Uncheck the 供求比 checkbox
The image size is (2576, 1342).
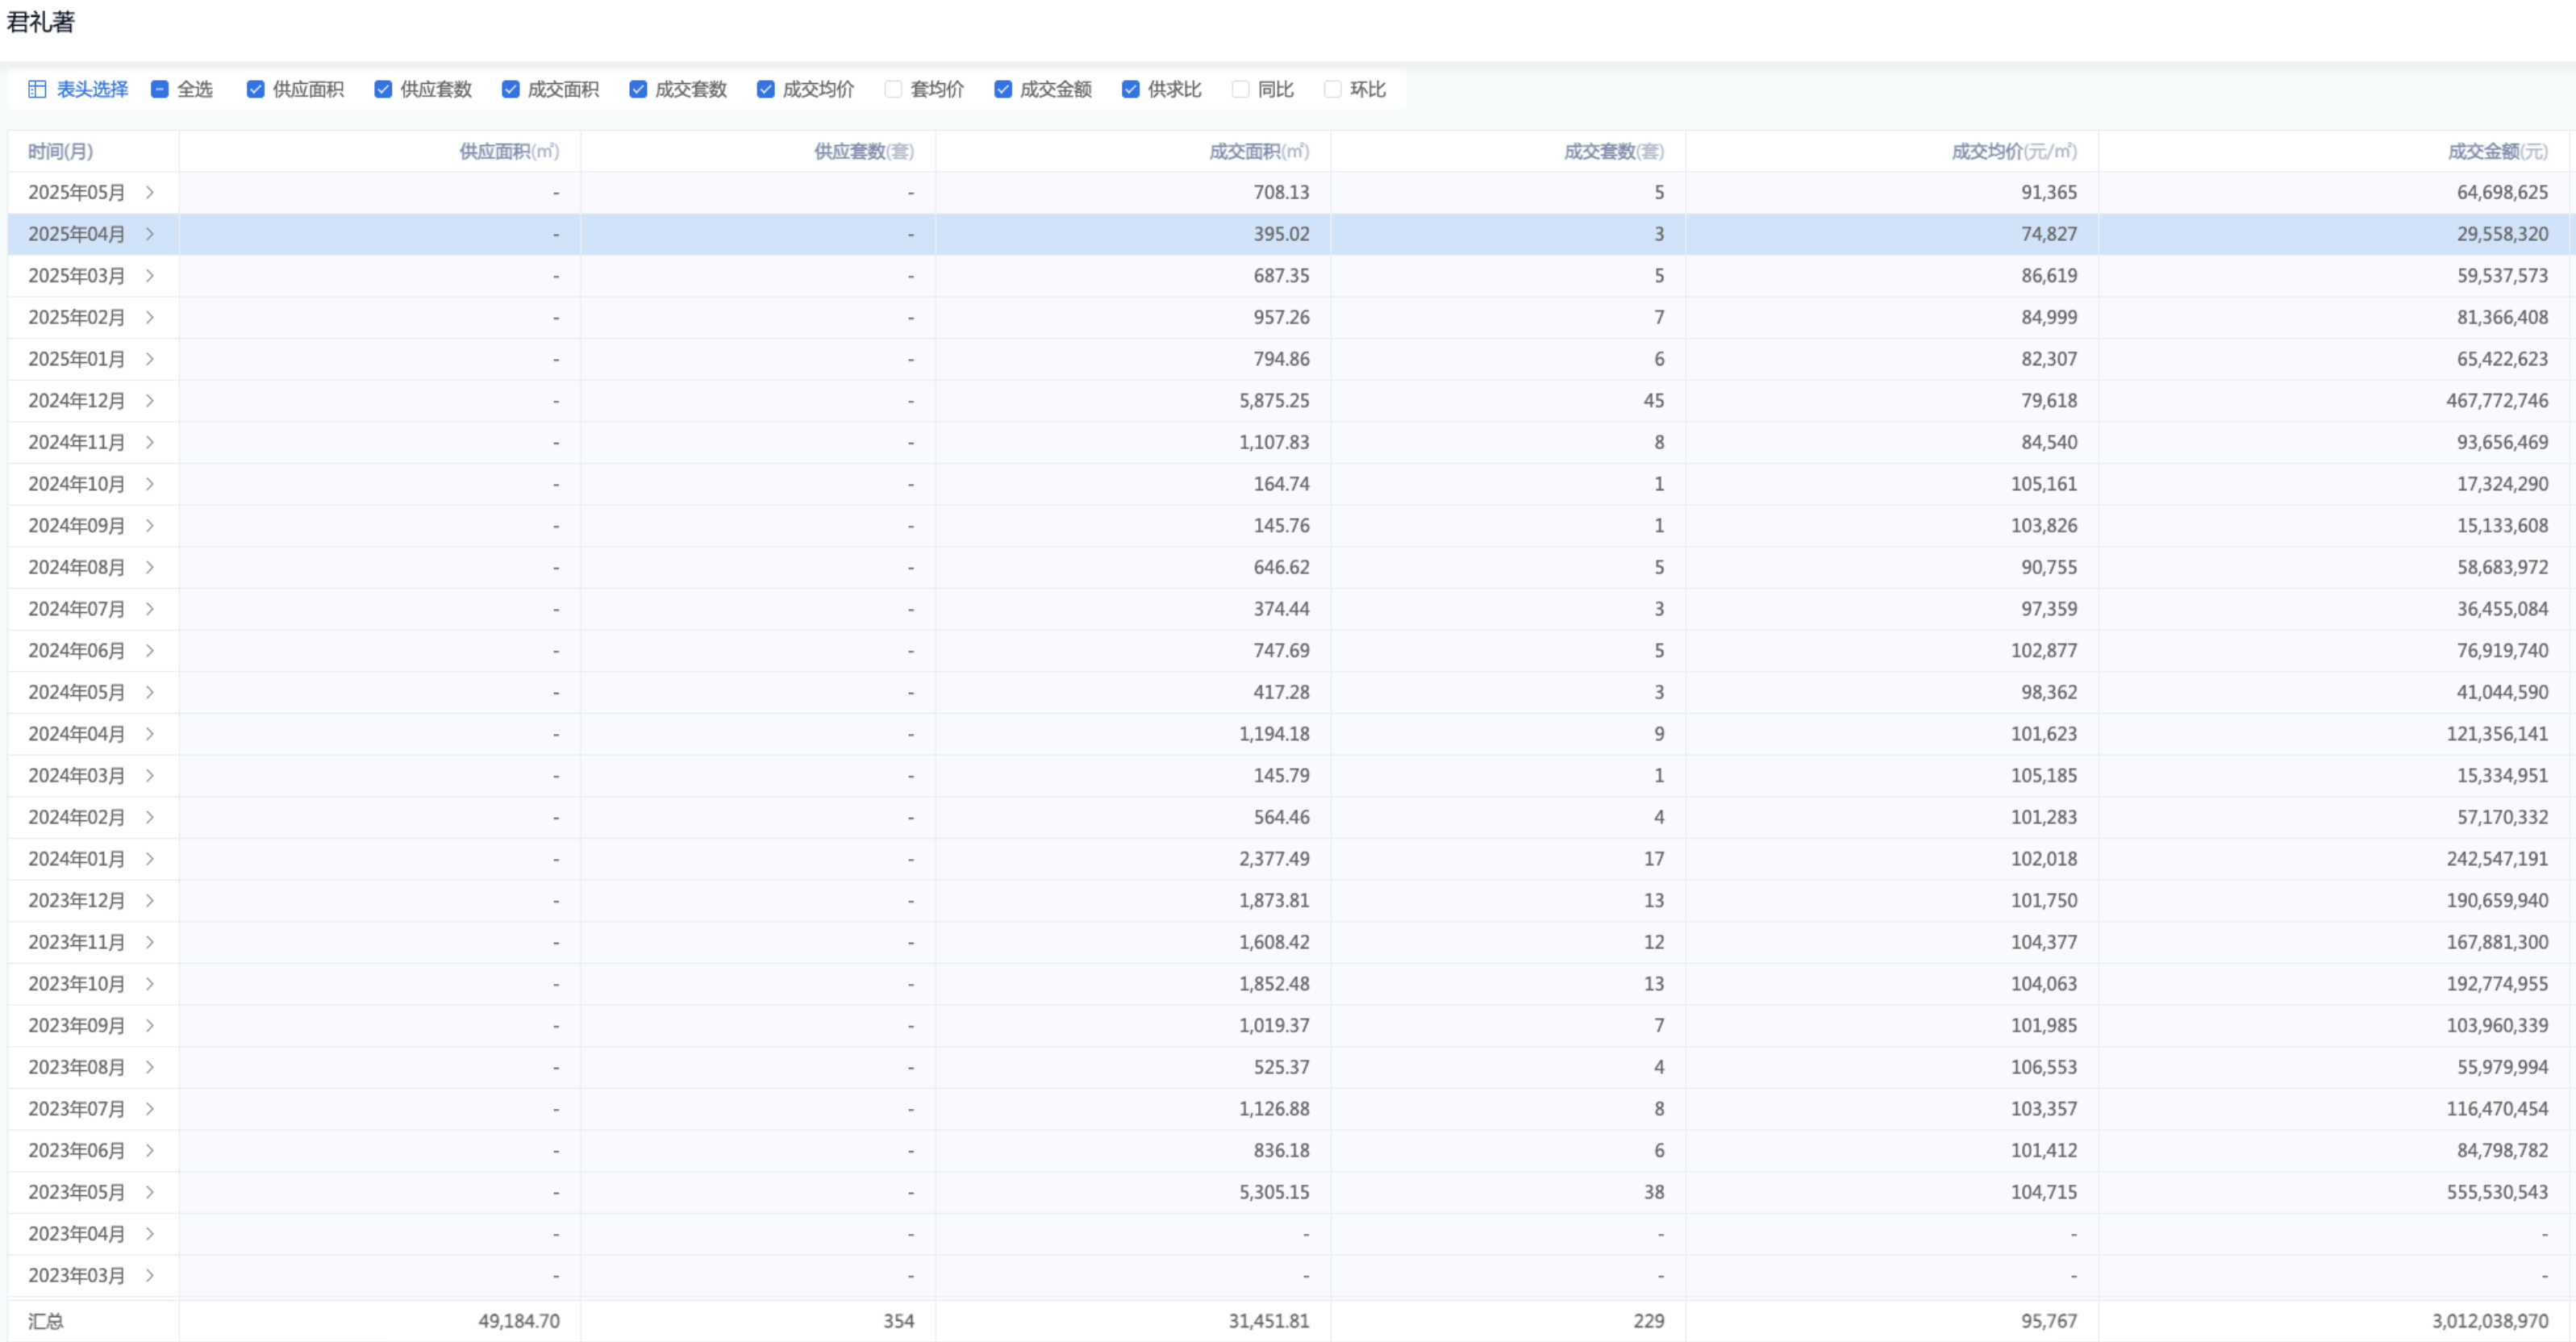coord(1131,89)
